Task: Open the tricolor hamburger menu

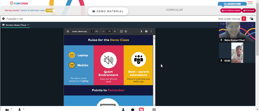Action: point(250,3)
